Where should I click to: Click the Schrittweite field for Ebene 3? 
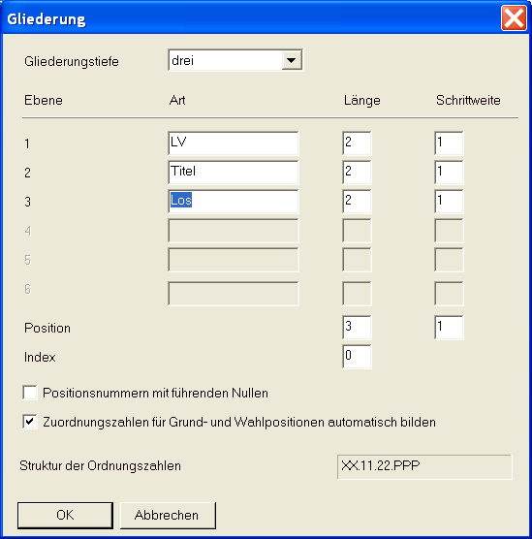tap(449, 202)
